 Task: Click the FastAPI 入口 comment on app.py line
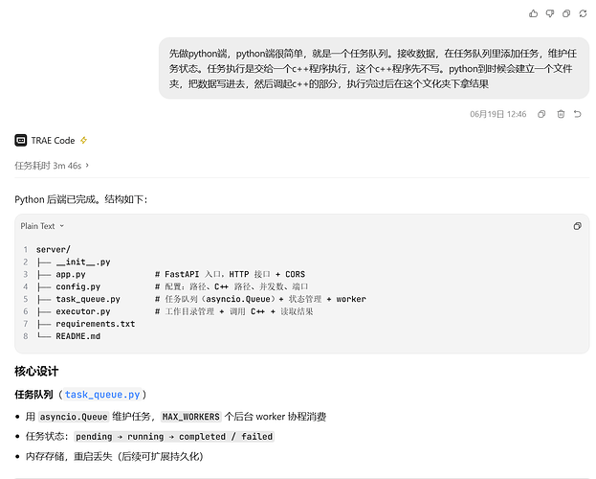(230, 275)
